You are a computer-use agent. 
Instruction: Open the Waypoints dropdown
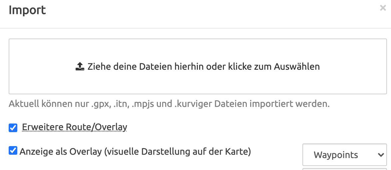(x=344, y=155)
